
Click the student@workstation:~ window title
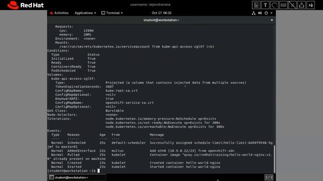pyautogui.click(x=161, y=20)
